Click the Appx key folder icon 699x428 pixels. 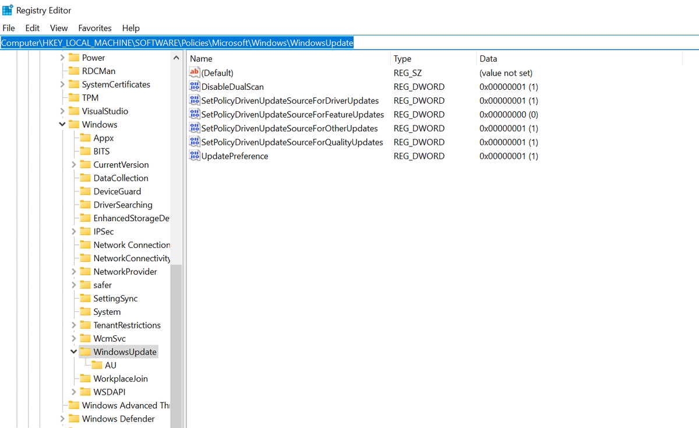coord(85,138)
